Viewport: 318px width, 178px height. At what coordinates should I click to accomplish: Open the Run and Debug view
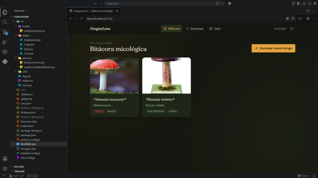point(5,42)
